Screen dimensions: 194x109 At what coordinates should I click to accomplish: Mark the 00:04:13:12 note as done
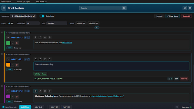[x=12, y=97]
